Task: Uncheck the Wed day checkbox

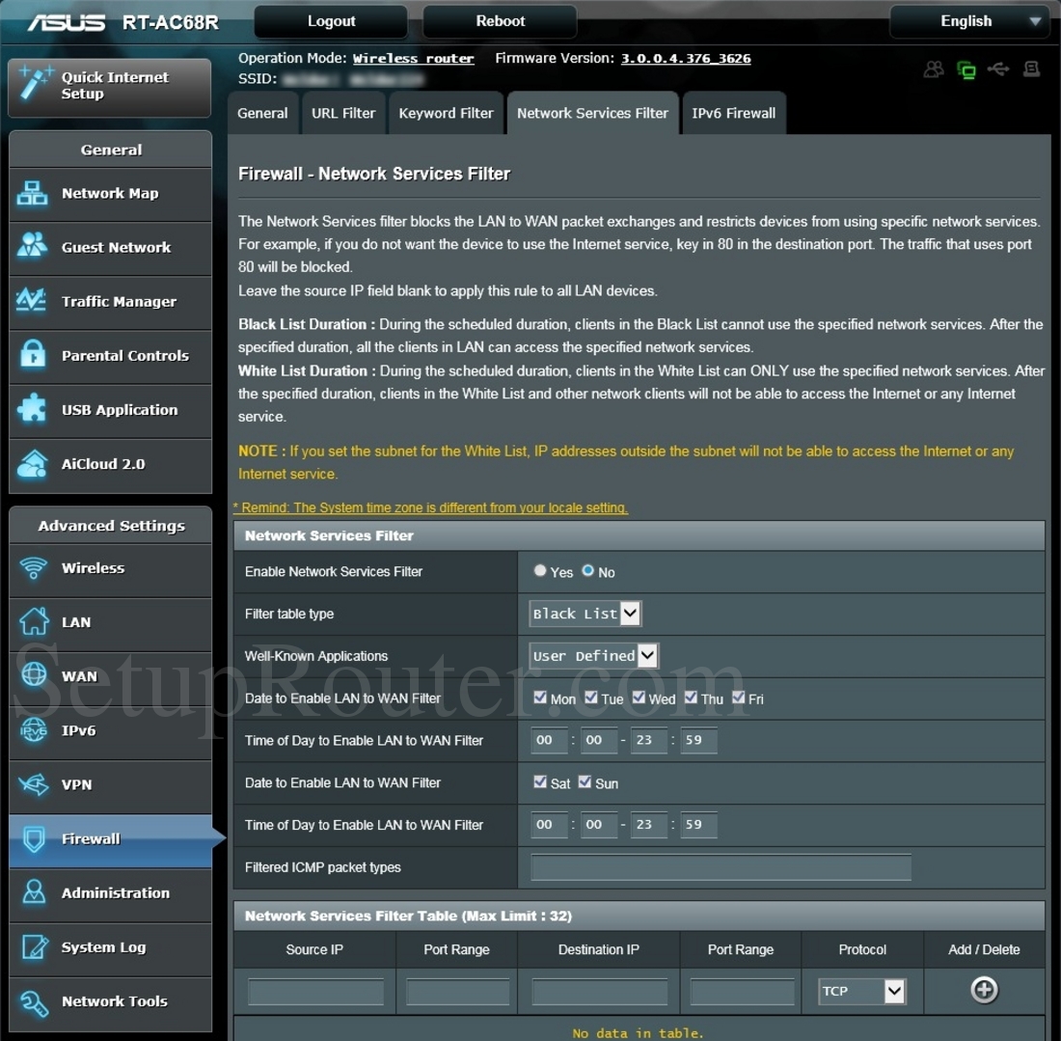Action: point(638,697)
